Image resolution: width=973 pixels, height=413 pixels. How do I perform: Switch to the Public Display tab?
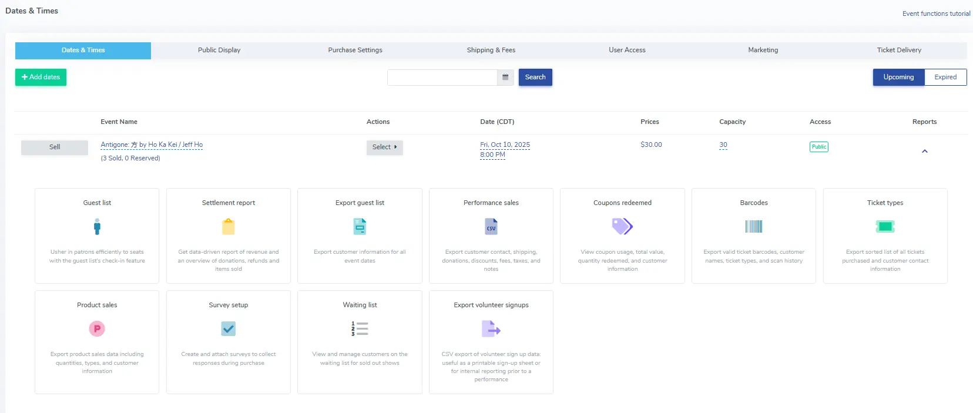coord(219,51)
